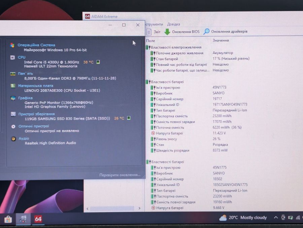Image resolution: width=303 pixels, height=228 pixels.
Task: Click the battery icon beside Стан Розрядка
Action: 153,145
